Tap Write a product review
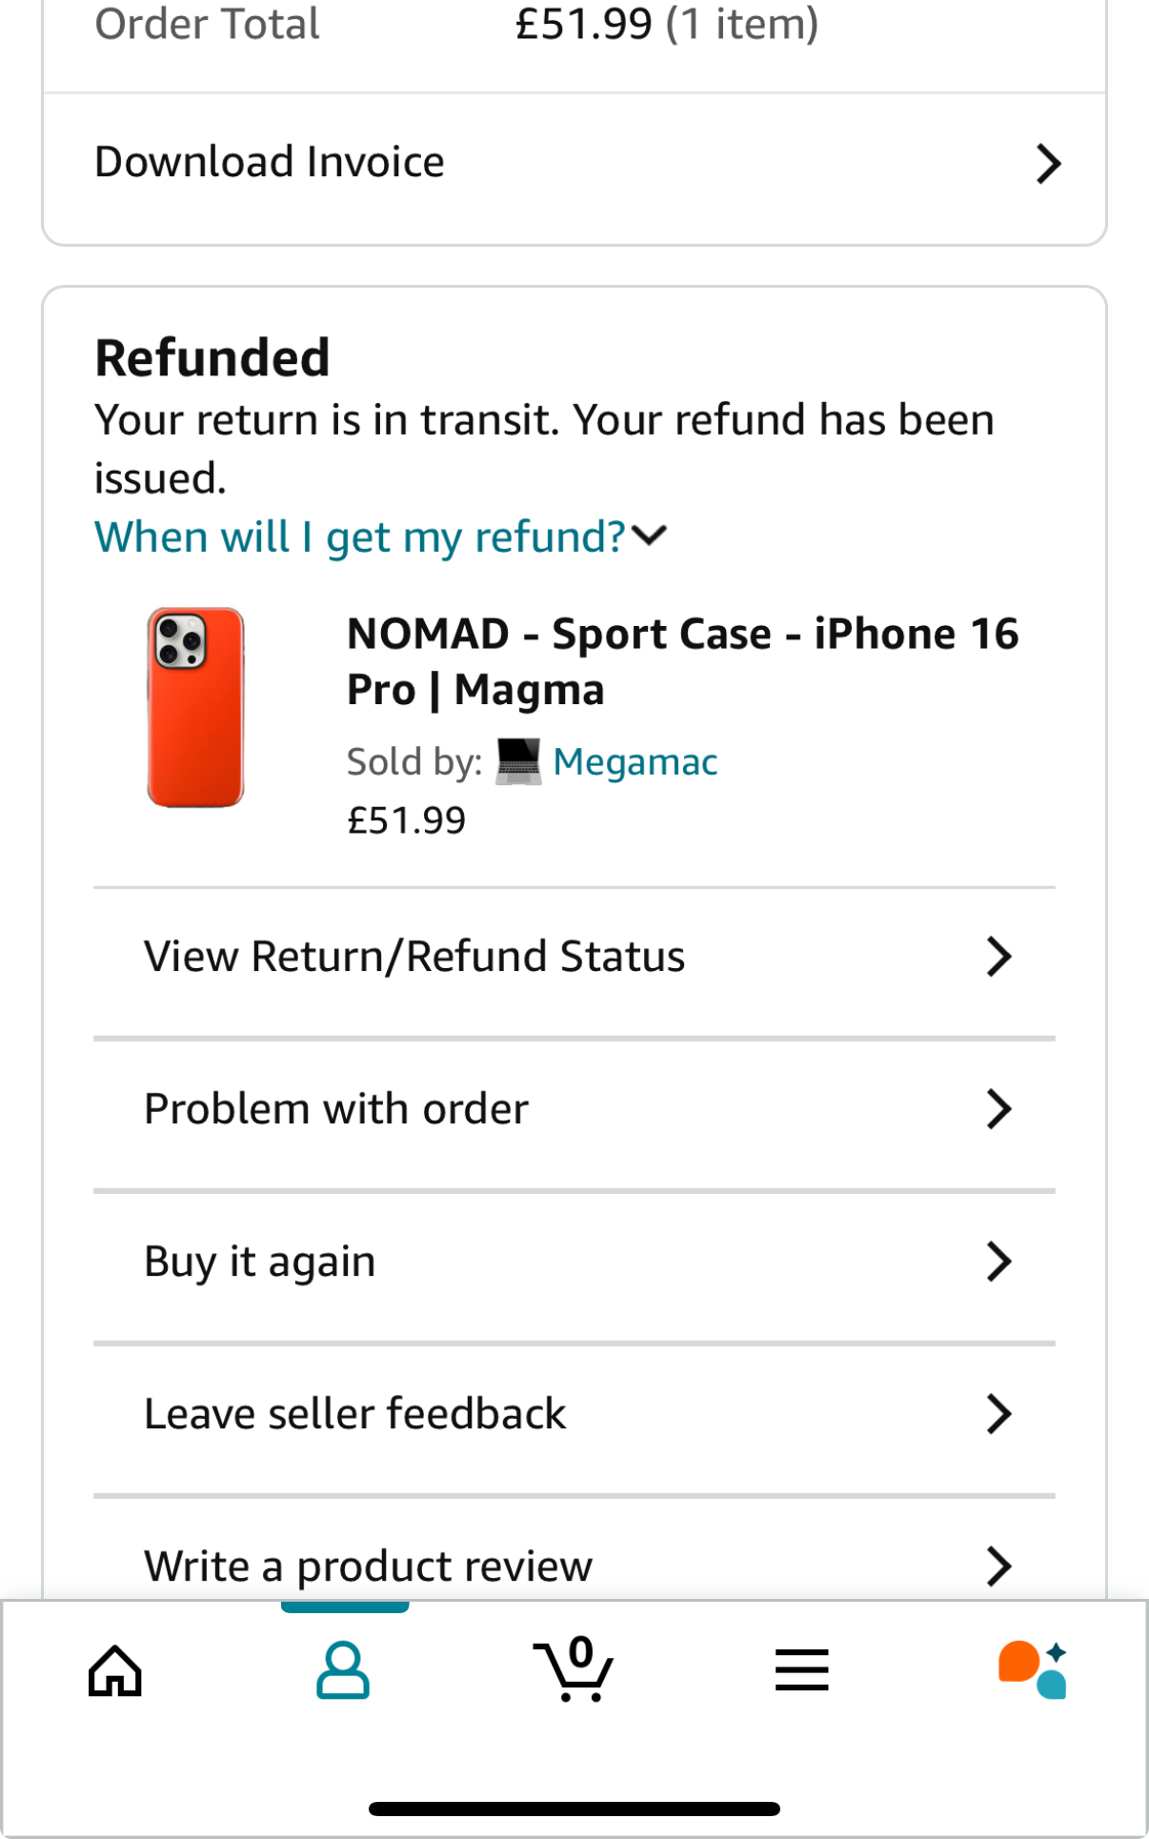The width and height of the screenshot is (1149, 1839). point(368,1566)
